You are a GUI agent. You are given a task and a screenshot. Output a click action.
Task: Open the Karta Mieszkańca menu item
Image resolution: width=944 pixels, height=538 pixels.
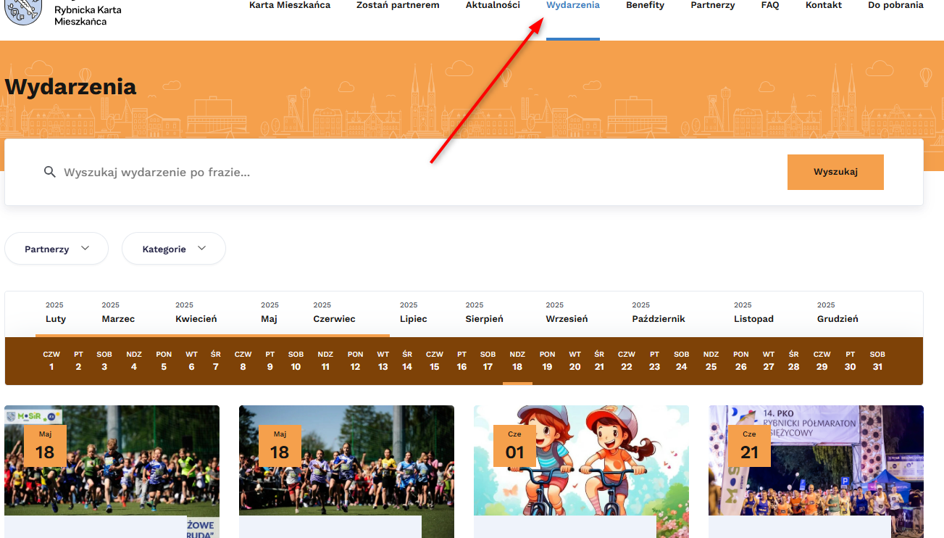290,5
